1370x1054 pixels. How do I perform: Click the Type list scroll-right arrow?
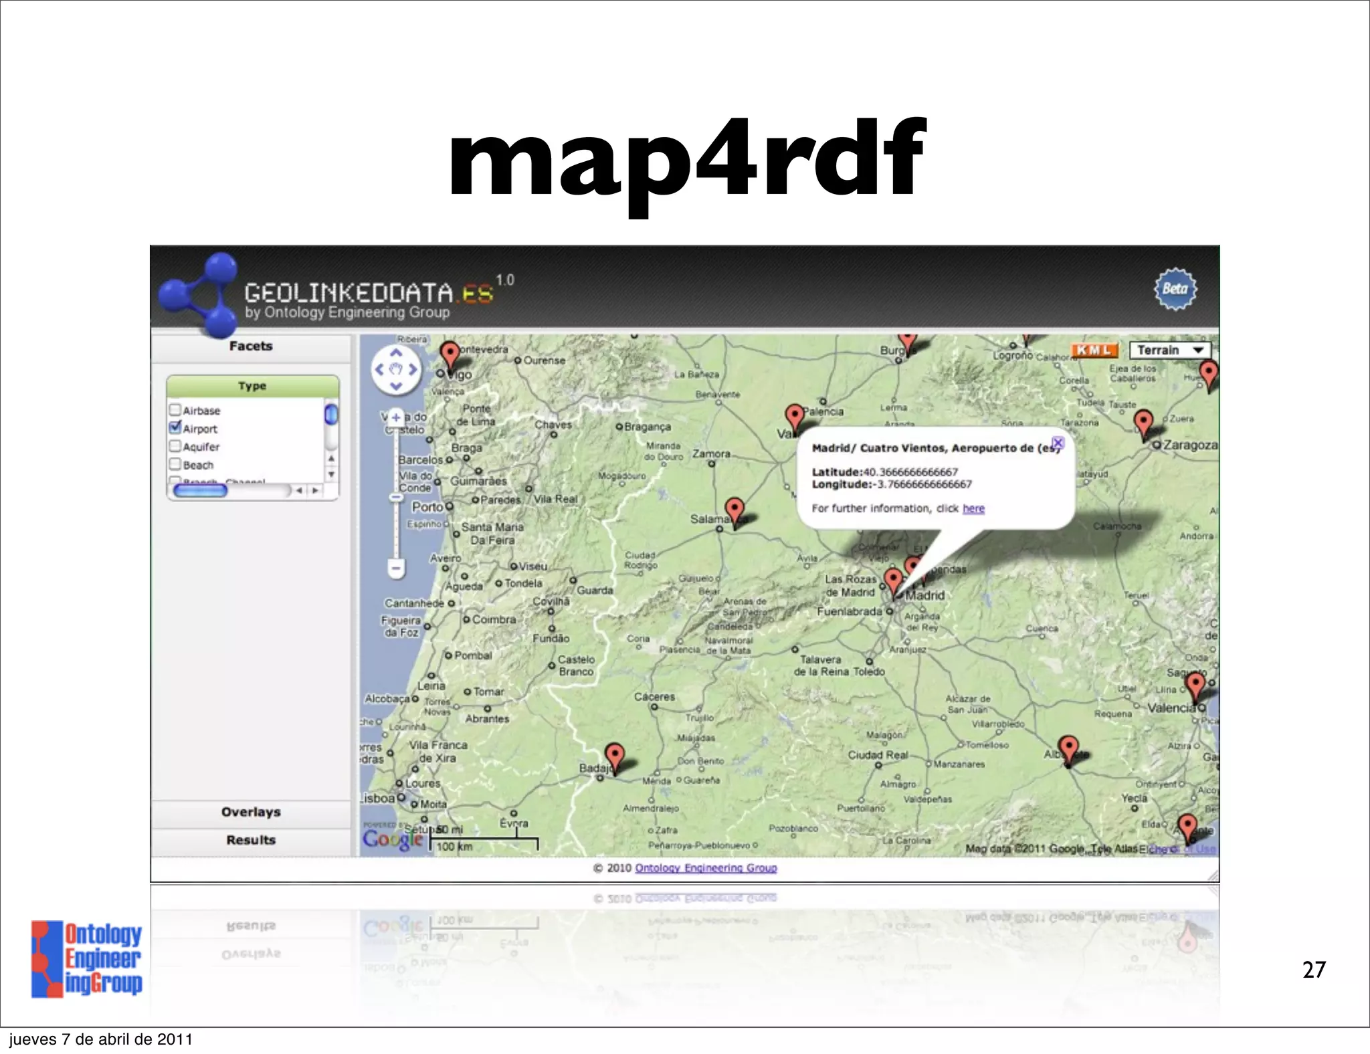click(315, 491)
